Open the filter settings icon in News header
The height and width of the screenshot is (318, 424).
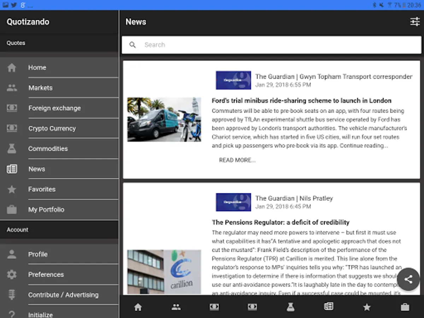(x=415, y=22)
